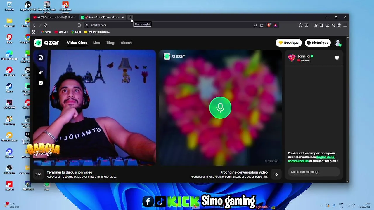Focus the 'Saisis ton message' input
The height and width of the screenshot is (210, 374).
pos(314,172)
